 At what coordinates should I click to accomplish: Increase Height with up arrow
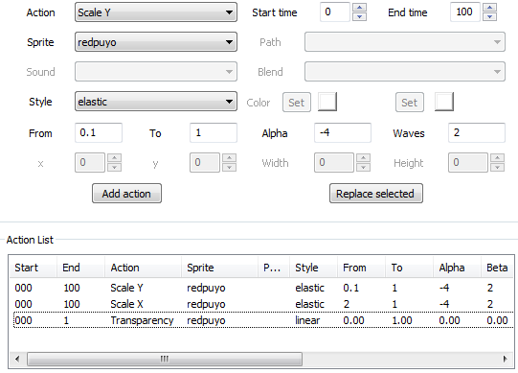(x=498, y=158)
